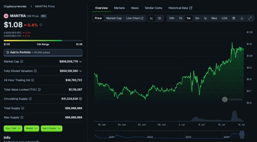Image resolution: width=257 pixels, height=142 pixels.
Task: Open Circulating Supply label info icon
Action: point(30,99)
